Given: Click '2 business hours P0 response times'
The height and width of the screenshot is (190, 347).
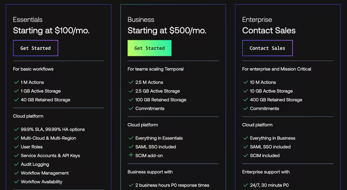Looking at the screenshot, I should (172, 185).
